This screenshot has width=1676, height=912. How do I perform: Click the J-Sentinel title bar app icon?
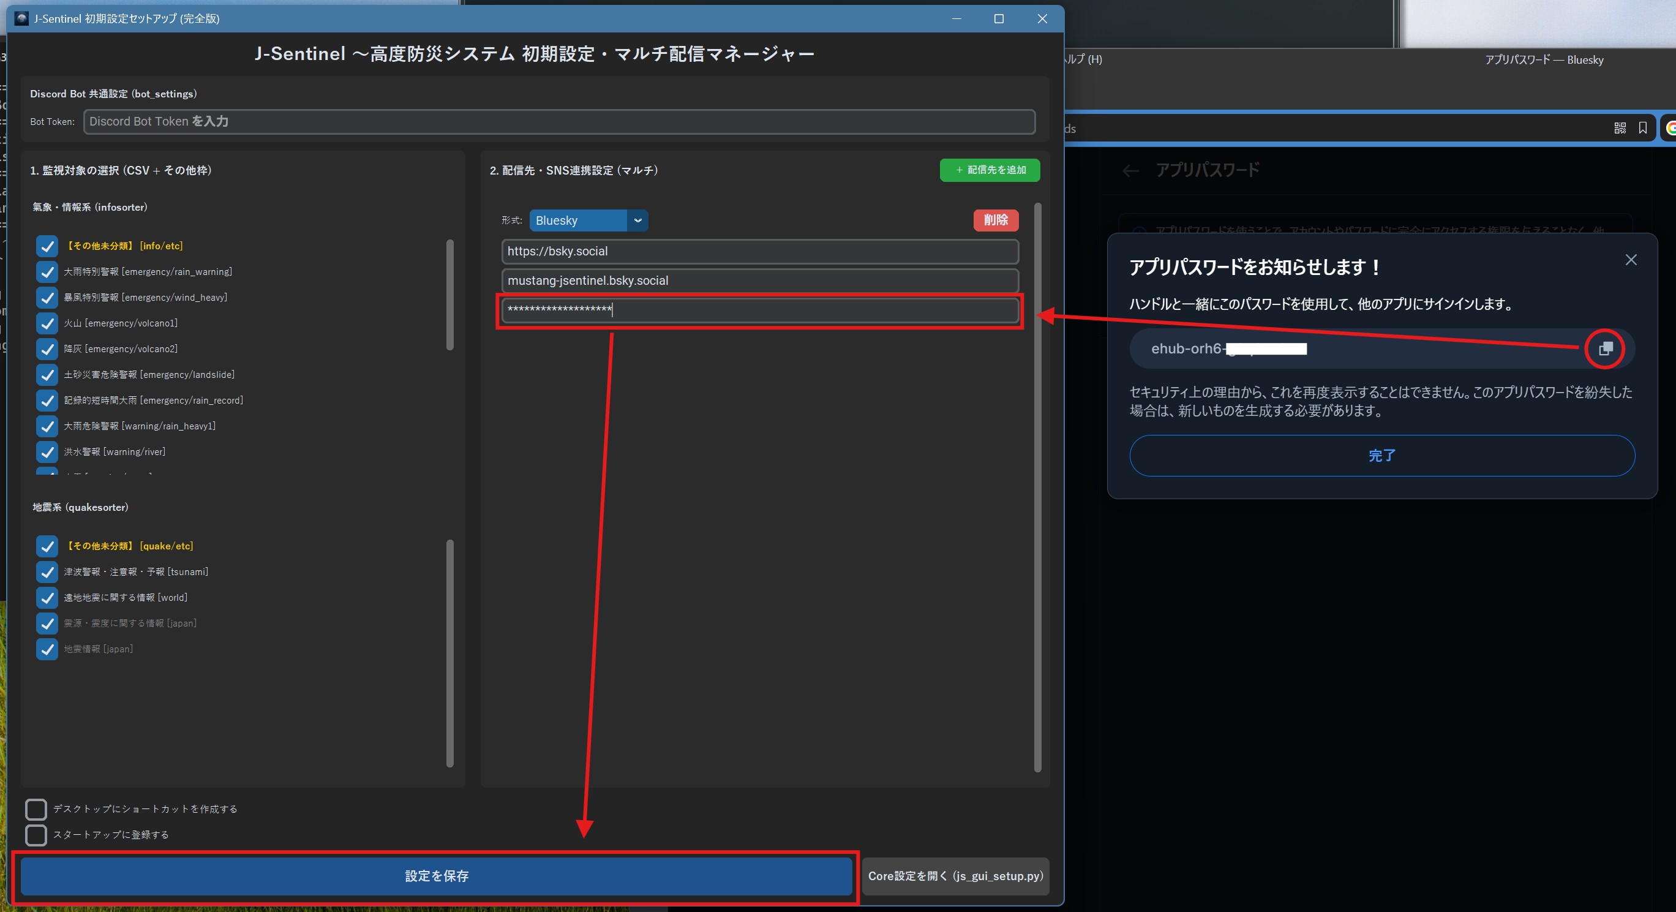pyautogui.click(x=21, y=18)
